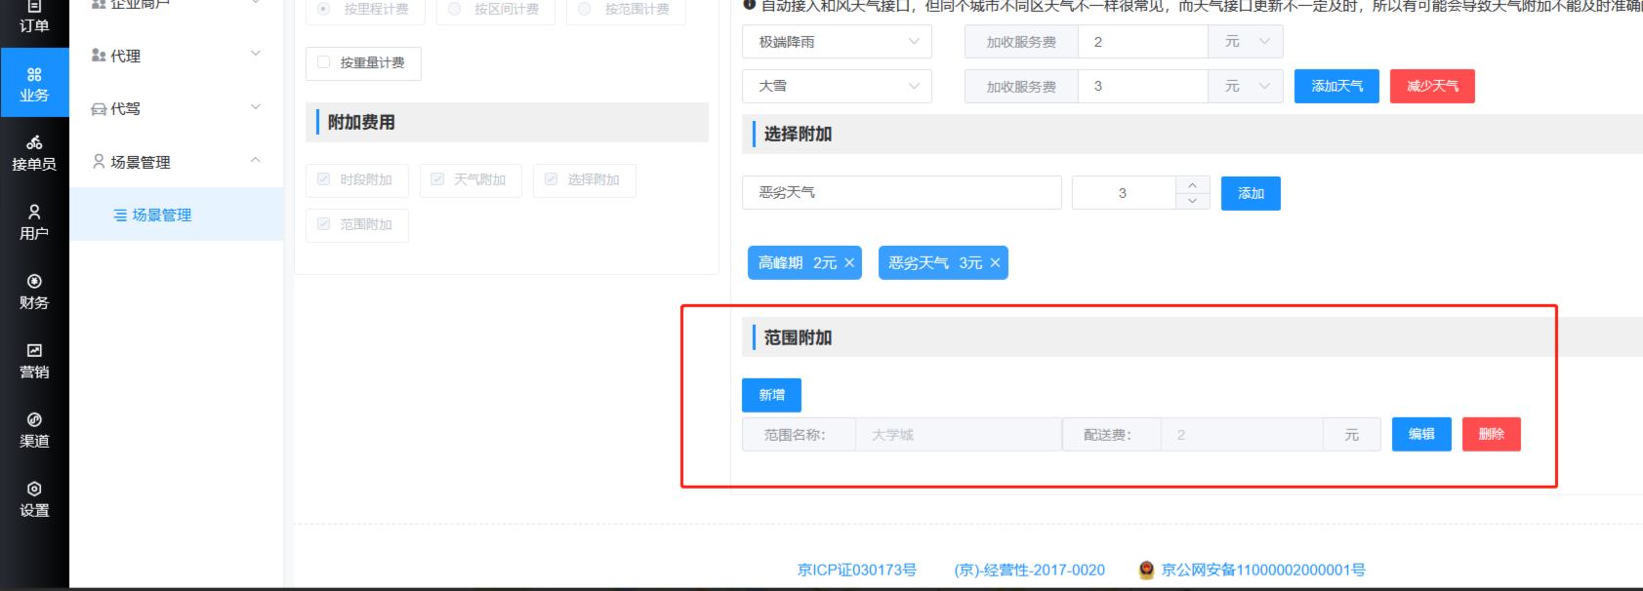1643x591 pixels.
Task: Open the 极端降雨 weather dropdown
Action: 837,42
